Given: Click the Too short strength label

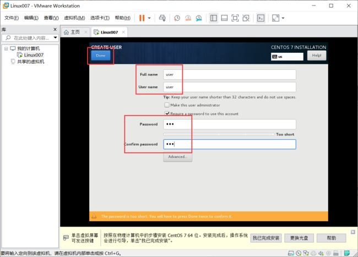Looking at the screenshot, I should pos(285,134).
